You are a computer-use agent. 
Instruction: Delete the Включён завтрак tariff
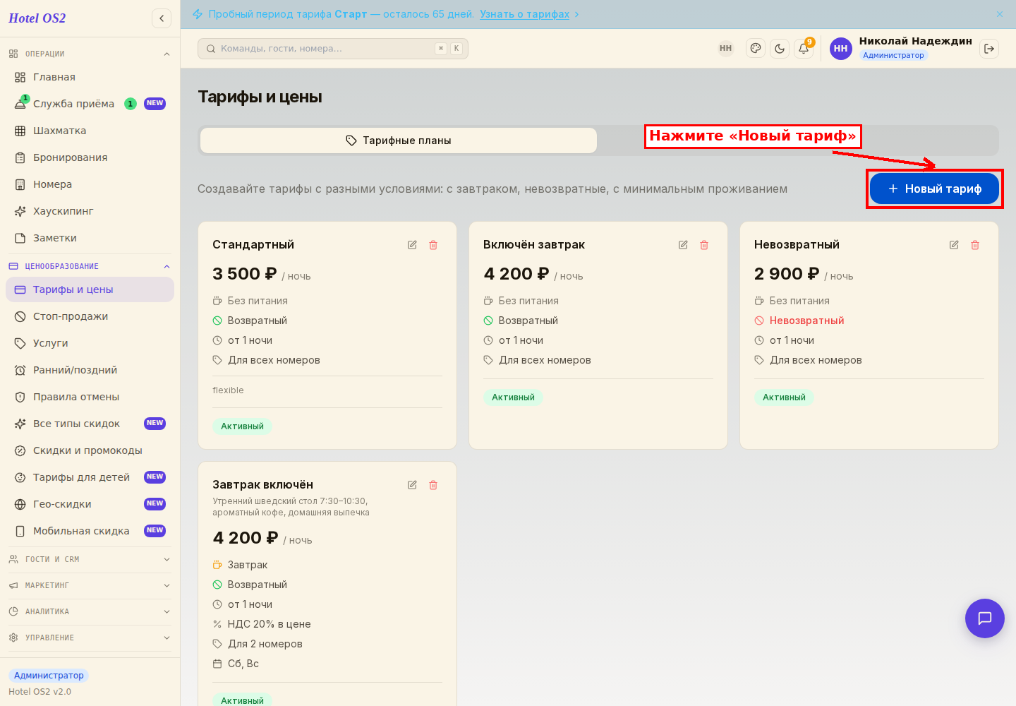click(x=704, y=245)
